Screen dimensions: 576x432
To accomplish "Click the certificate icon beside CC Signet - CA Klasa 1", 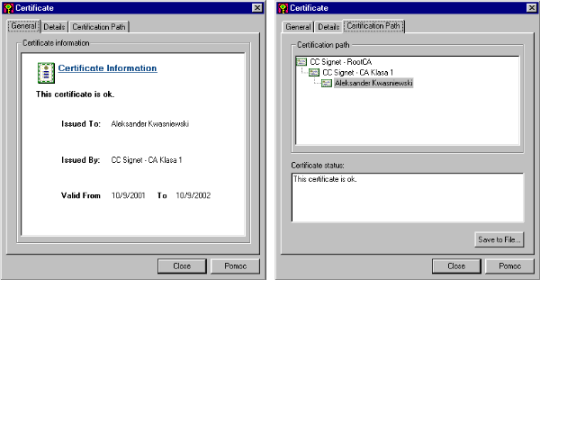I will click(x=314, y=72).
